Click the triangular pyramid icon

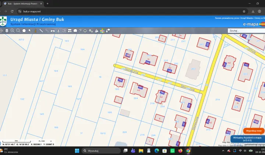point(96,31)
